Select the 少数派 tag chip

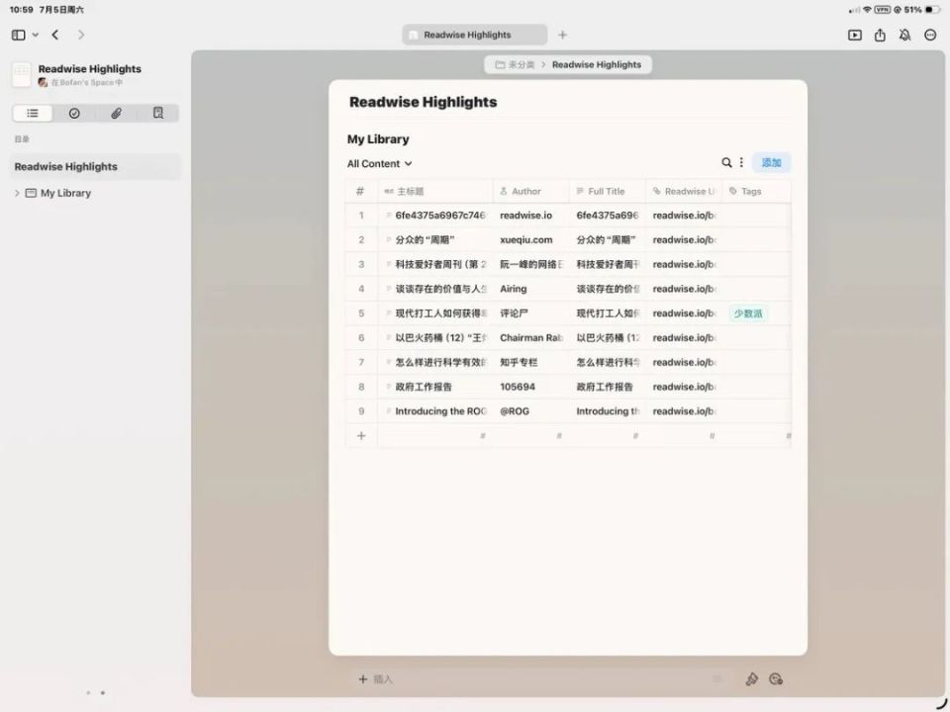tap(748, 313)
